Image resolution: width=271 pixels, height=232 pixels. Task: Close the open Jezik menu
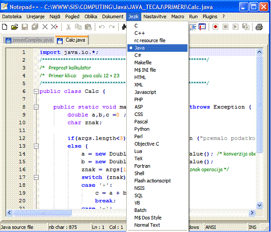tap(134, 17)
